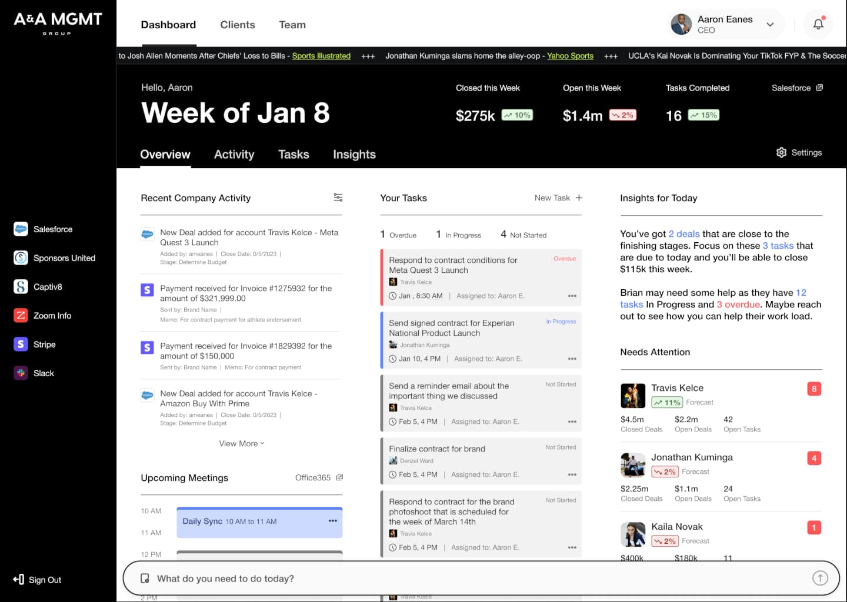The width and height of the screenshot is (847, 602).
Task: Click the prompt bar document icon
Action: [x=145, y=578]
